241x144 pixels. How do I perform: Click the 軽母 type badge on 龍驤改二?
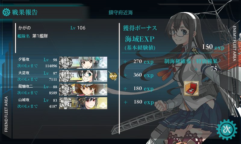pyautogui.click(x=66, y=89)
